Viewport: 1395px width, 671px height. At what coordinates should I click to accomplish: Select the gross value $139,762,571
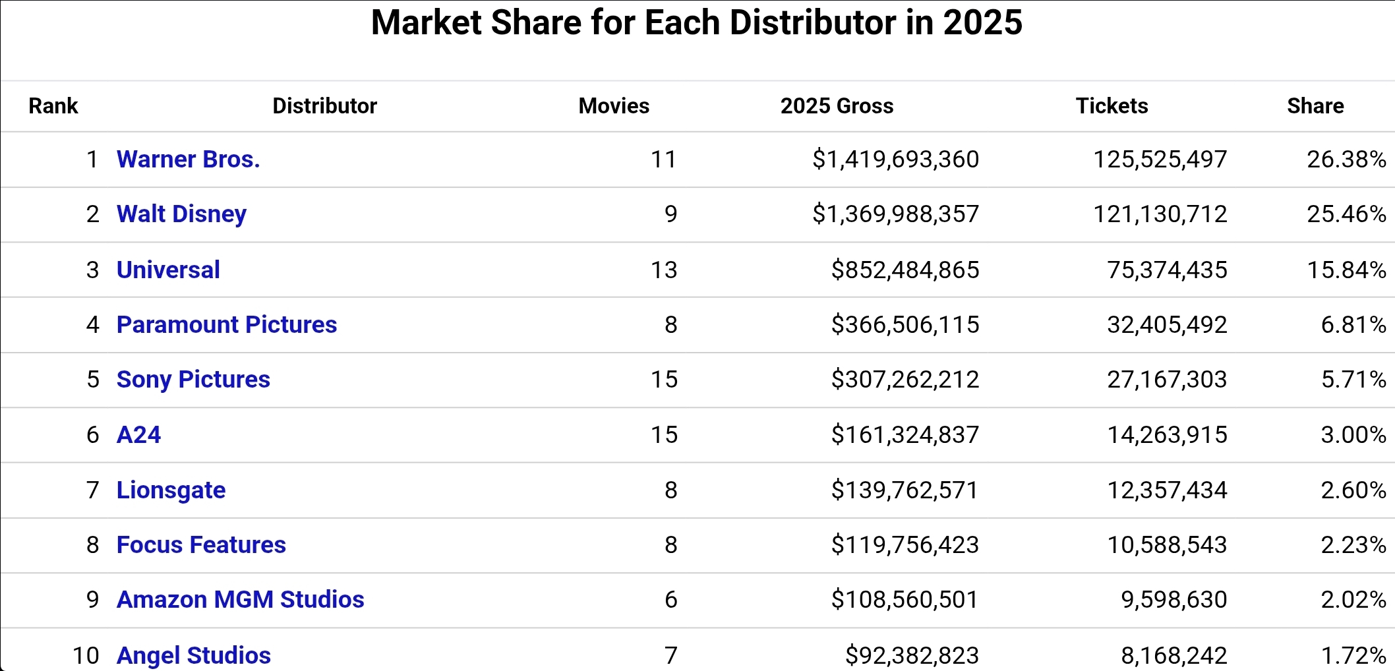(905, 490)
